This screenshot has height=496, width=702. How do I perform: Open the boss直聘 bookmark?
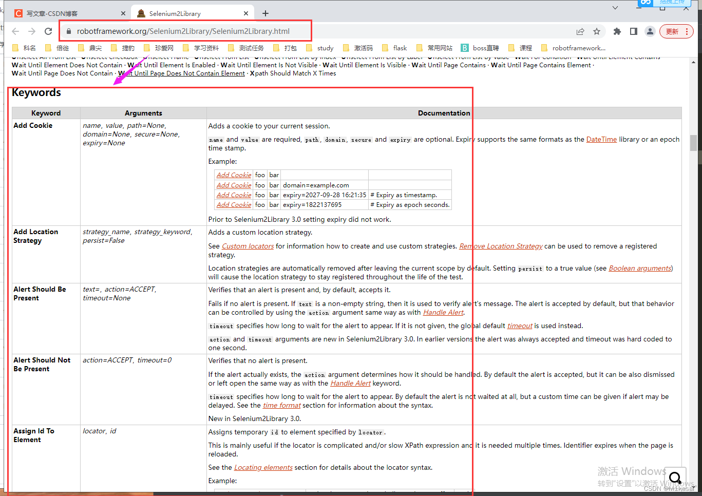480,48
